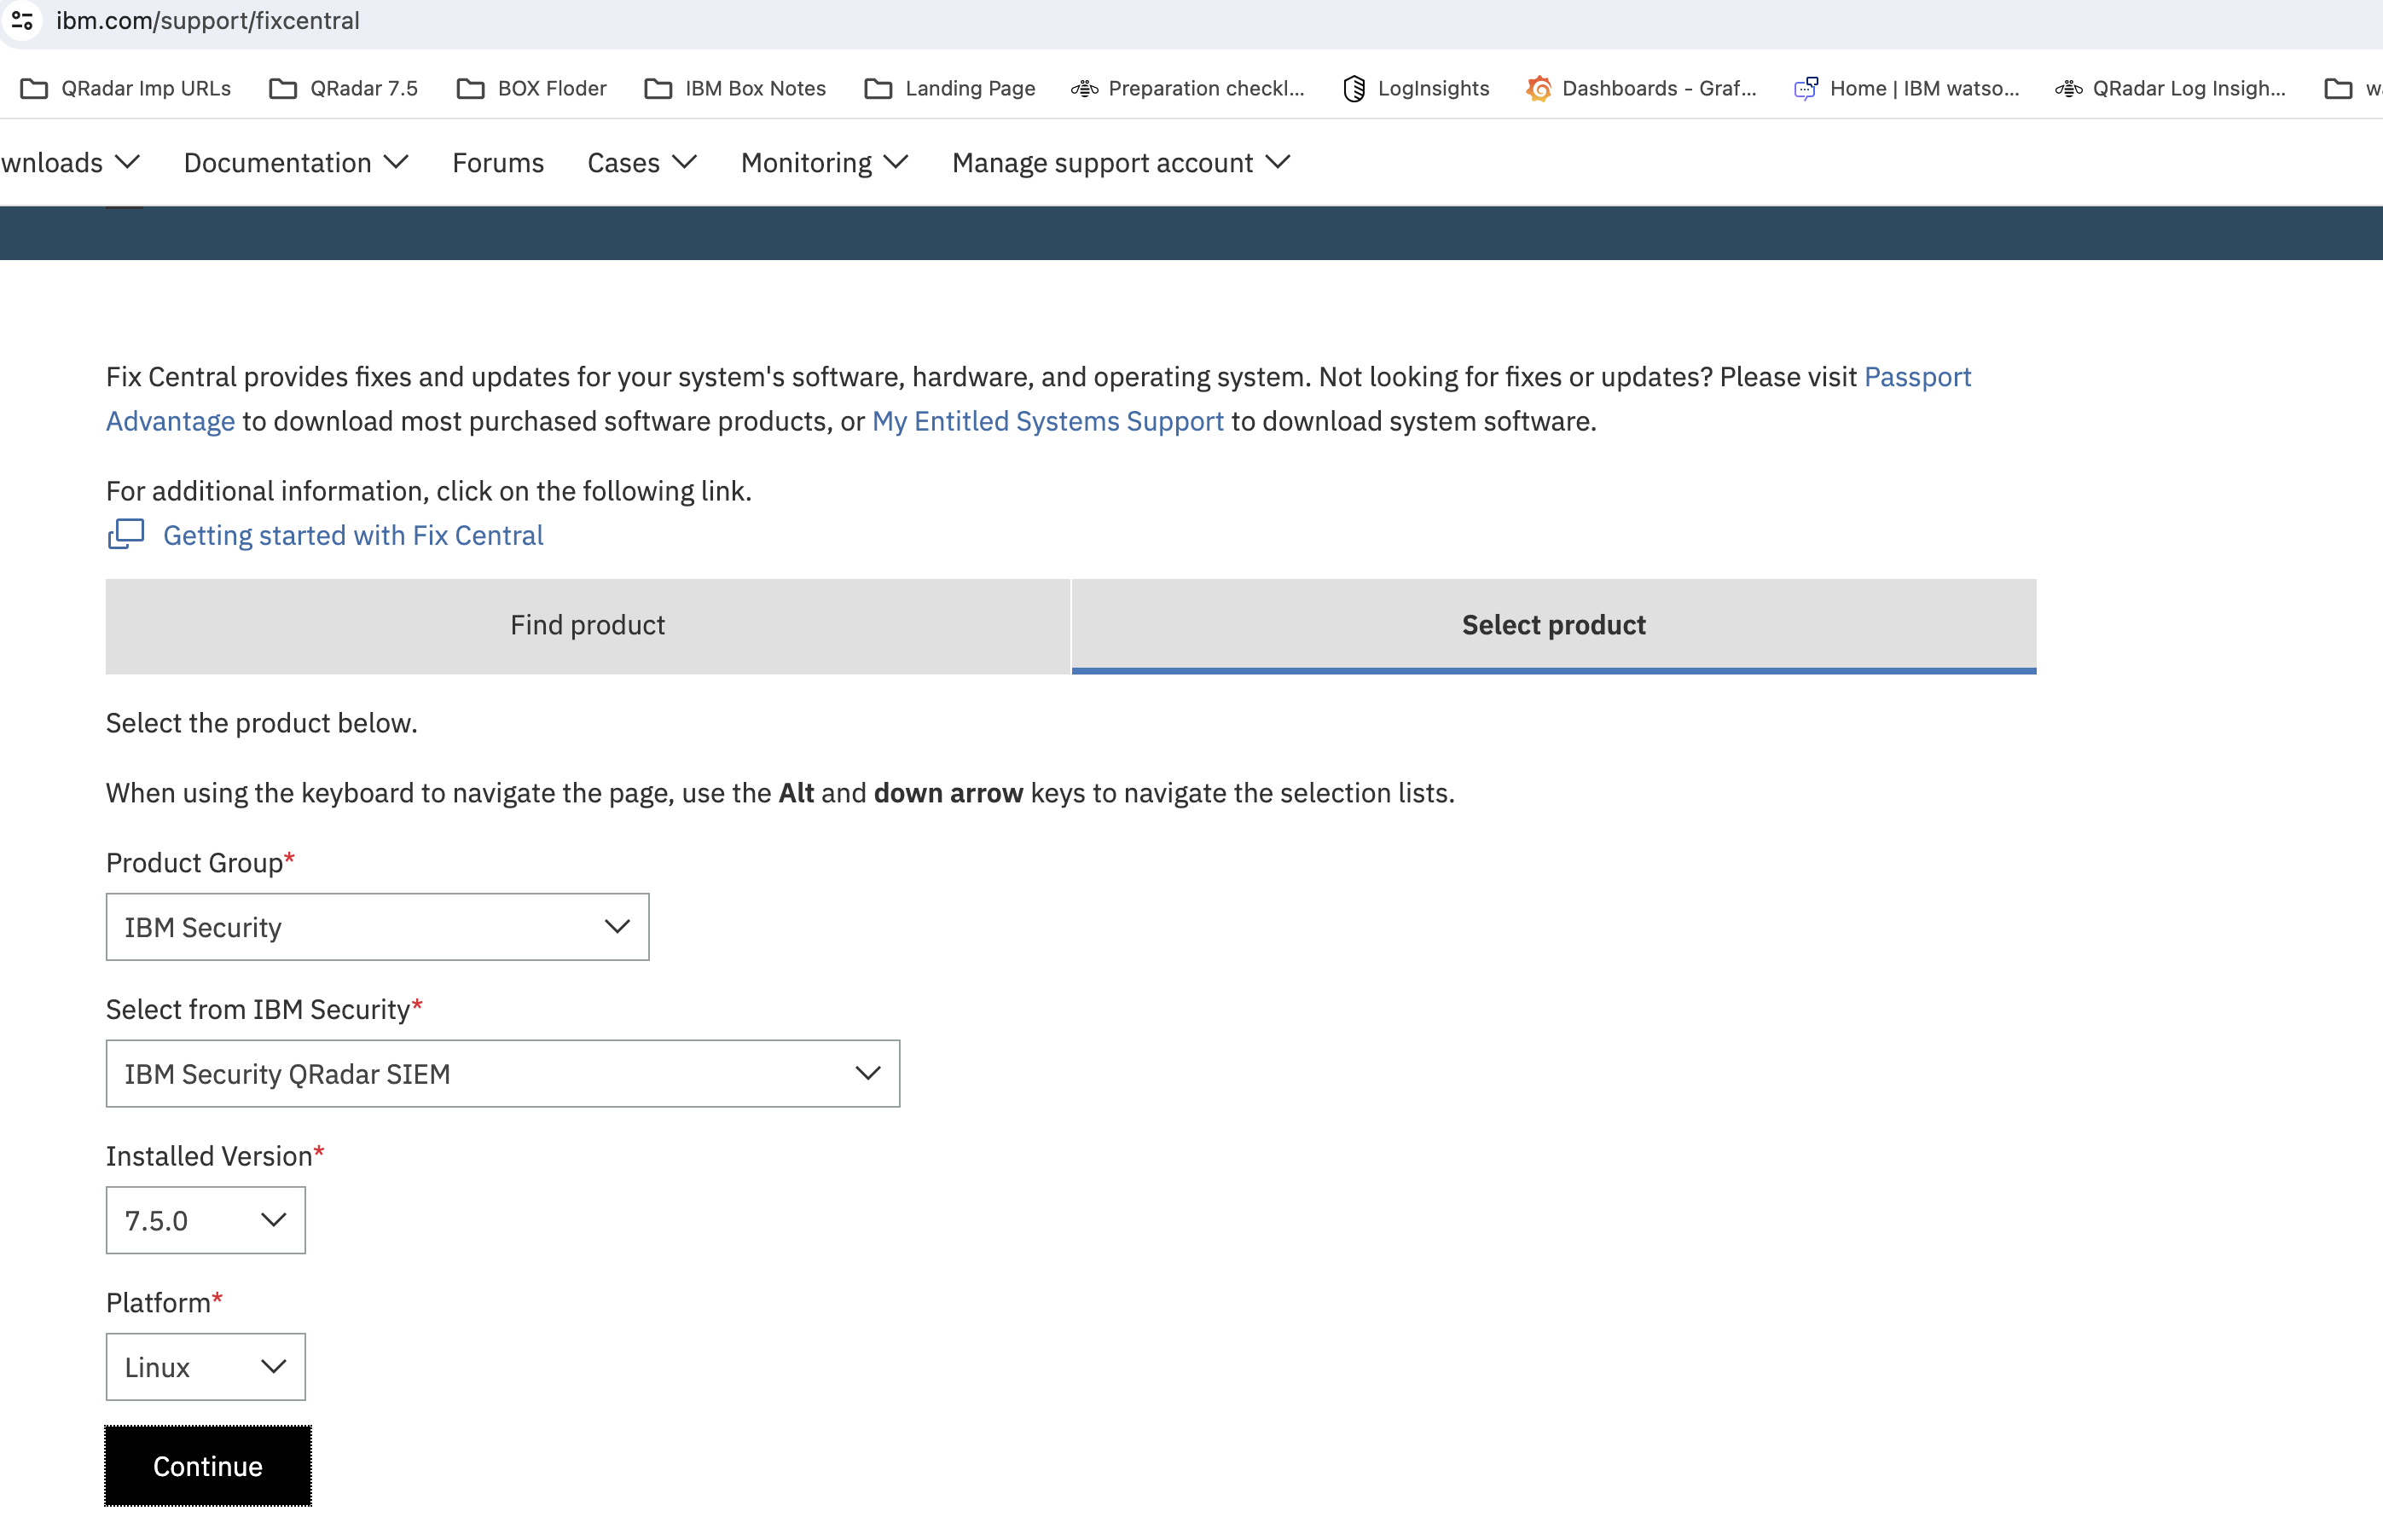Open the BOX Floder bookmark folder
The width and height of the screenshot is (2383, 1540).
pos(531,88)
